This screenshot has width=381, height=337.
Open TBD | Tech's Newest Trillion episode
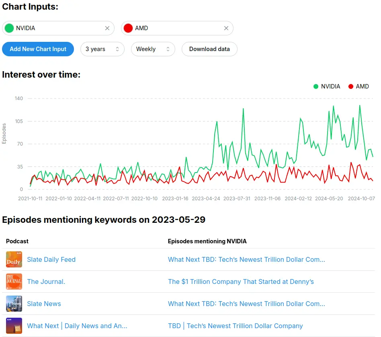click(x=235, y=326)
